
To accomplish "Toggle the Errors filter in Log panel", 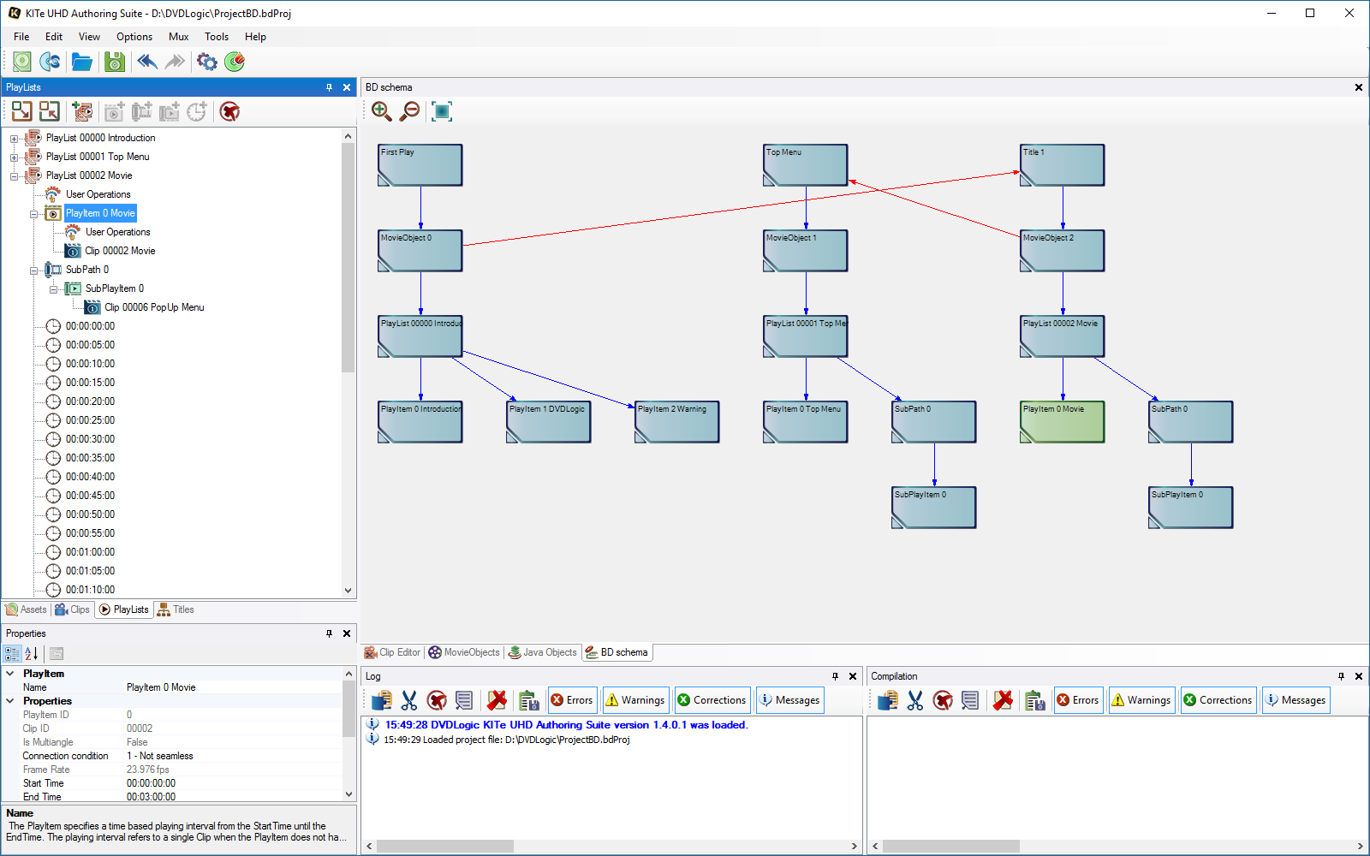I will coord(572,700).
